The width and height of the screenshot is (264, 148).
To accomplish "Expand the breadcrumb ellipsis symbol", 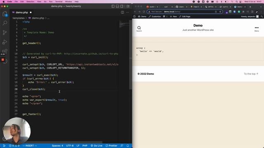I will (49, 18).
